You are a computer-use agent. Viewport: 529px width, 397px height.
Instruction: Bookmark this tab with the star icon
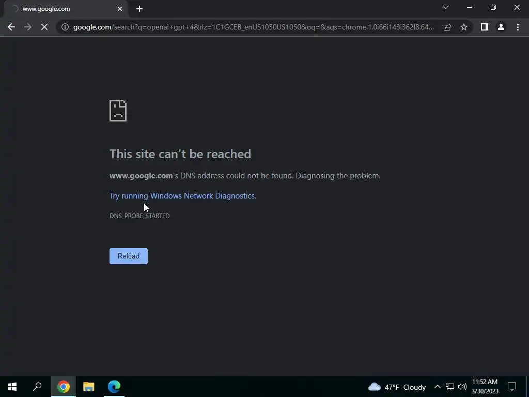point(464,27)
